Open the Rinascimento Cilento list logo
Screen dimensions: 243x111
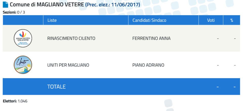pyautogui.click(x=23, y=38)
